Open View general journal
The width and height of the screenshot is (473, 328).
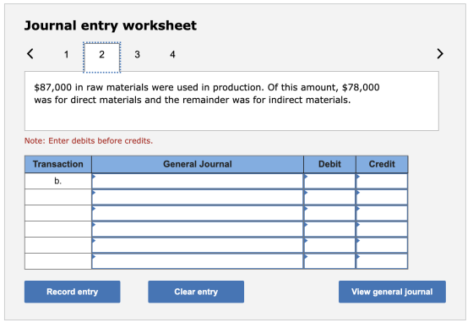click(x=392, y=292)
